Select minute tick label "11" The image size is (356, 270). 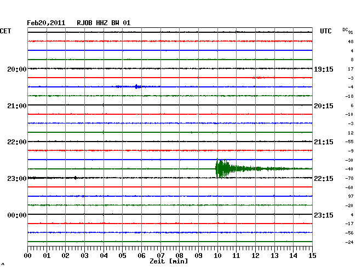point(236,255)
